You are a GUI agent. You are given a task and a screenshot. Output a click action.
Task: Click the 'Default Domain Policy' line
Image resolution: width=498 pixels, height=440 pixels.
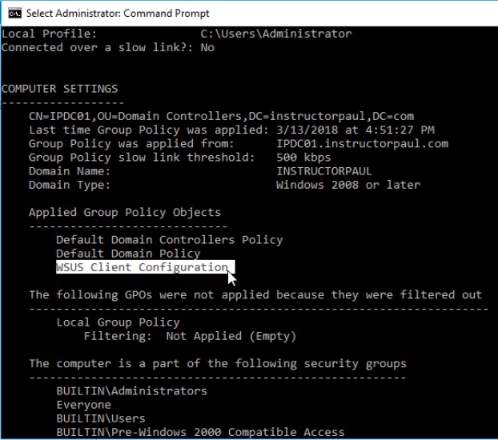click(x=128, y=254)
